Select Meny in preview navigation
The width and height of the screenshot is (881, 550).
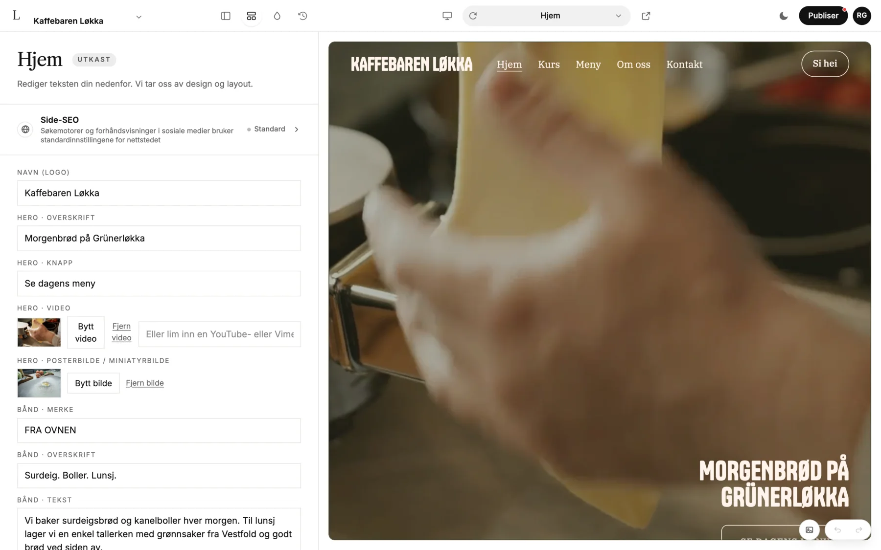tap(588, 64)
